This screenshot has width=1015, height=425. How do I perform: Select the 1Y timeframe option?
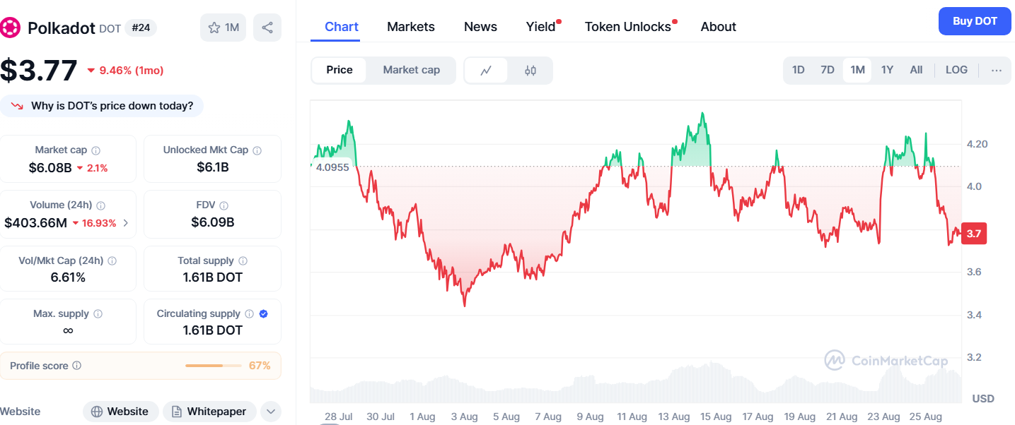click(887, 70)
